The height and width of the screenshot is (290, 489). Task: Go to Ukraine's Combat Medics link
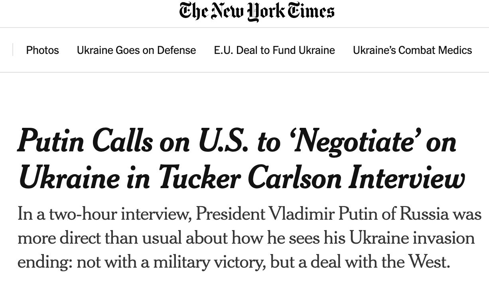click(412, 50)
